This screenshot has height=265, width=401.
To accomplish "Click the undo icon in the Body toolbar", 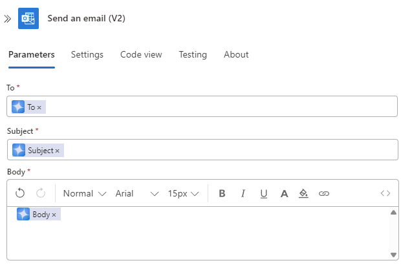I will point(20,193).
